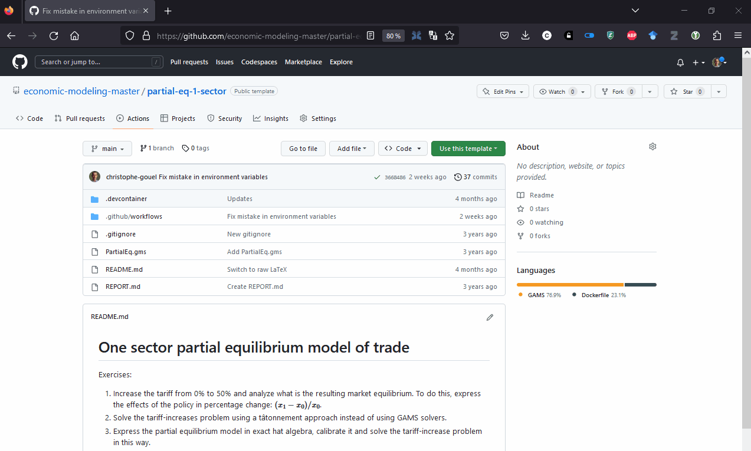This screenshot has width=751, height=451.
Task: Open the notifications bell
Action: click(x=680, y=62)
